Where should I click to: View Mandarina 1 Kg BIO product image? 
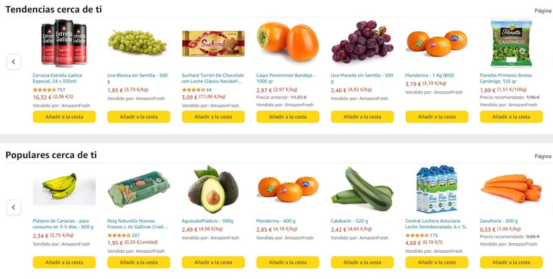pos(436,44)
